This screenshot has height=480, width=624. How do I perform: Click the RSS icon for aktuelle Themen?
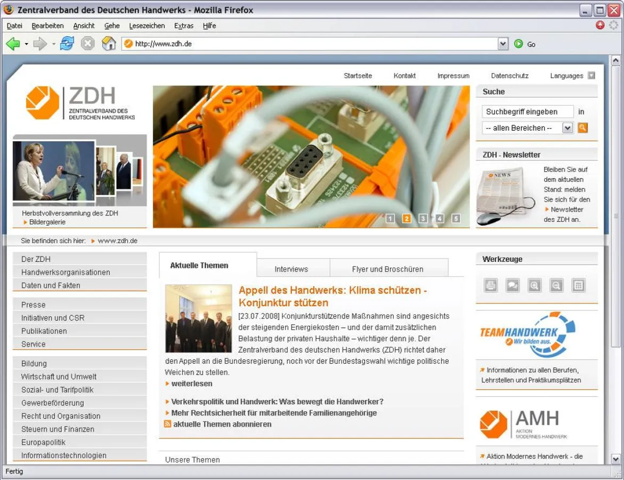pyautogui.click(x=168, y=424)
